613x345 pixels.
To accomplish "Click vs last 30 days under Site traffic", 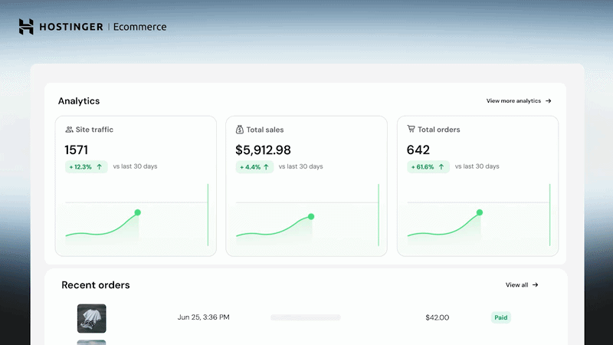I will [135, 166].
